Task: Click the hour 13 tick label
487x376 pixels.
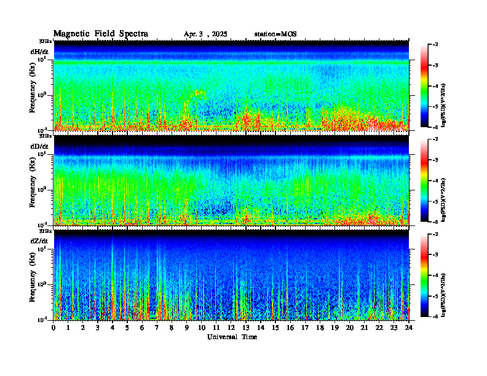Action: pos(246,328)
